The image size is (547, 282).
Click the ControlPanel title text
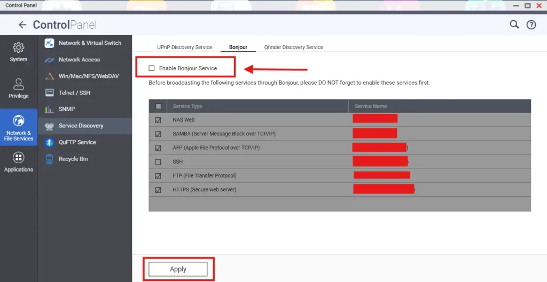point(65,25)
